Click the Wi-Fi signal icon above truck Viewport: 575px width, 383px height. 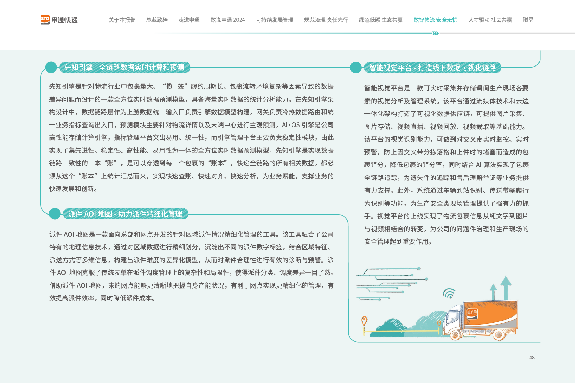point(449,293)
